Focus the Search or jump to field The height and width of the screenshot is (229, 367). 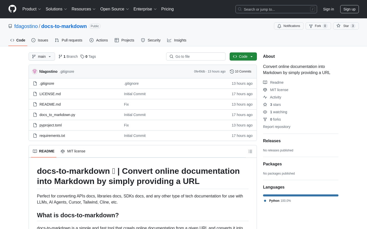click(x=276, y=9)
